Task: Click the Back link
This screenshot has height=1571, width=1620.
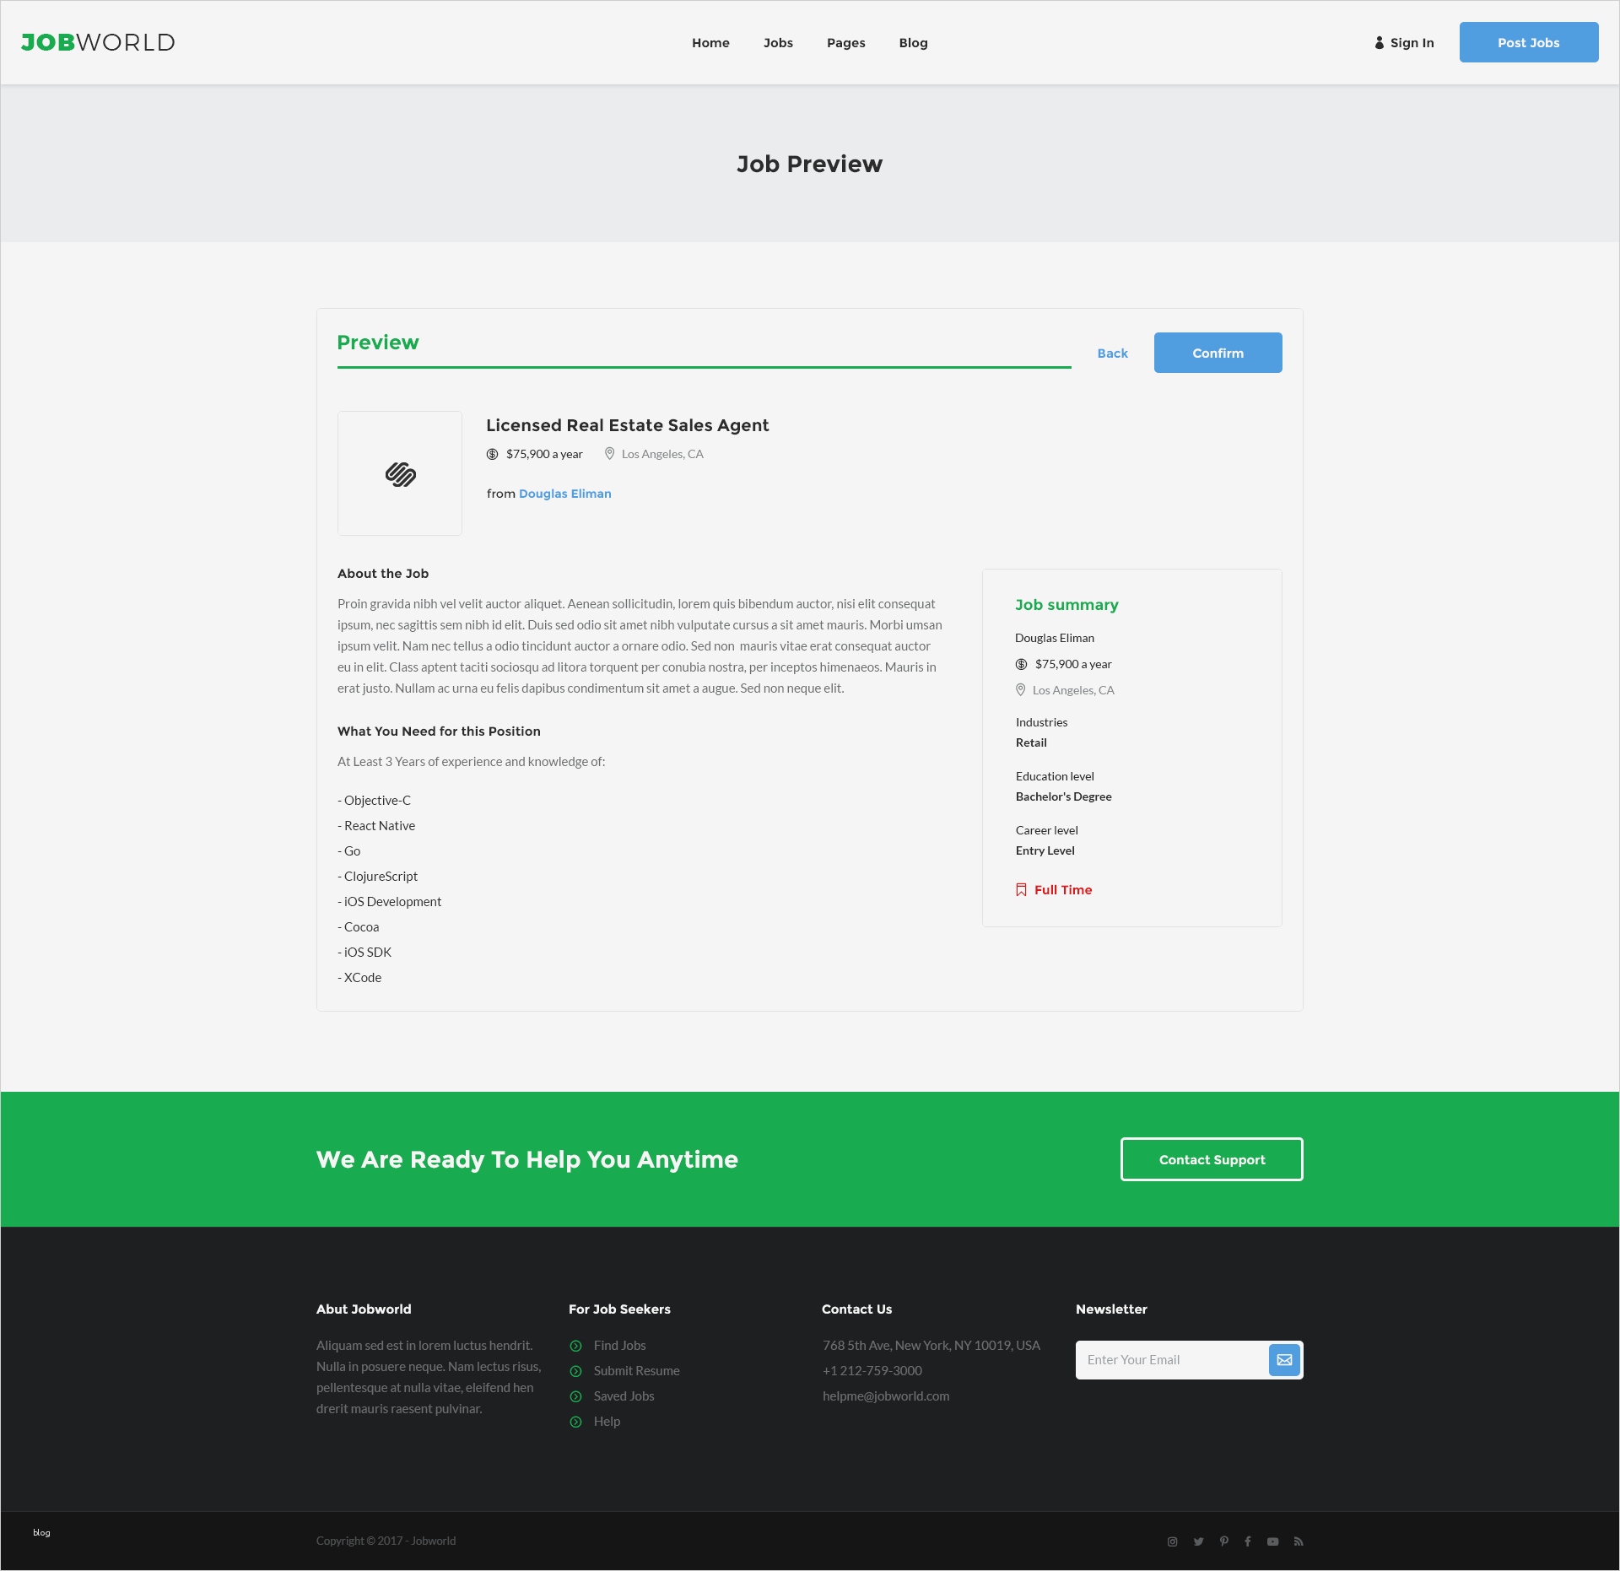Action: tap(1112, 354)
